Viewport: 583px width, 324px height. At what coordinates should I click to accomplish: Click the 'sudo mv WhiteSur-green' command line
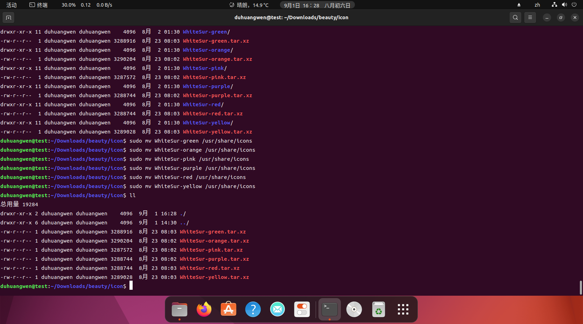191,141
